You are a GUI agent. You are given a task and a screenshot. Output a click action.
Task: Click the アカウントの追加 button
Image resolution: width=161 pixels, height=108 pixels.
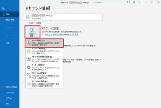[x=33, y=23]
